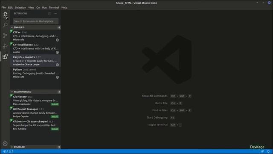This screenshot has height=154, width=273.
Task: Click the Felipe Caputo publisher name
Action: point(21,116)
